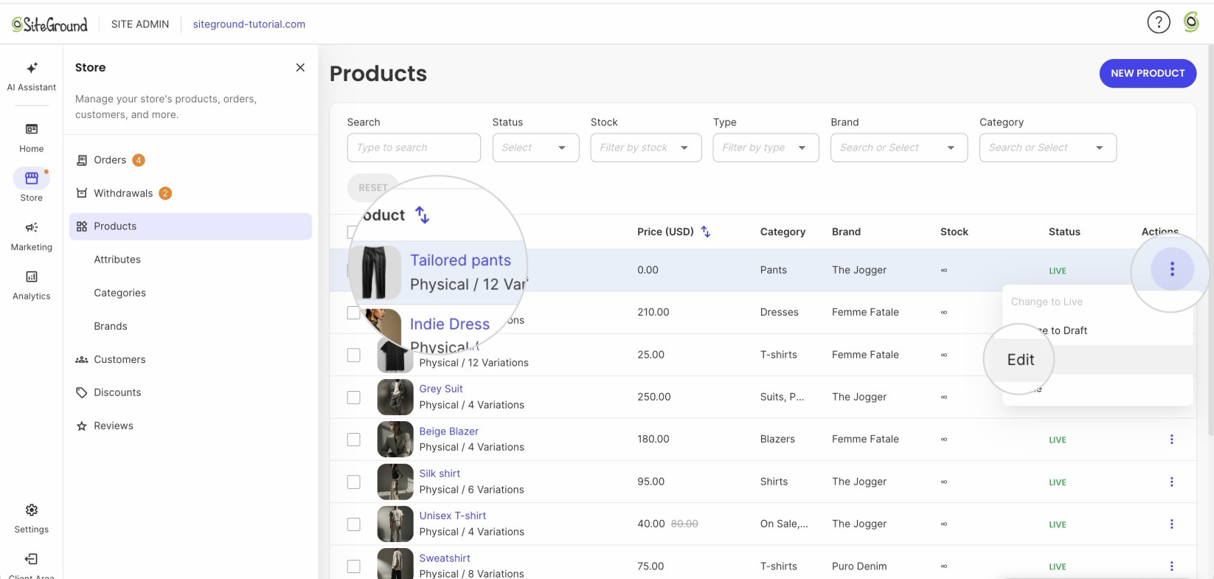
Task: Click the NEW PRODUCT button
Action: pyautogui.click(x=1148, y=73)
